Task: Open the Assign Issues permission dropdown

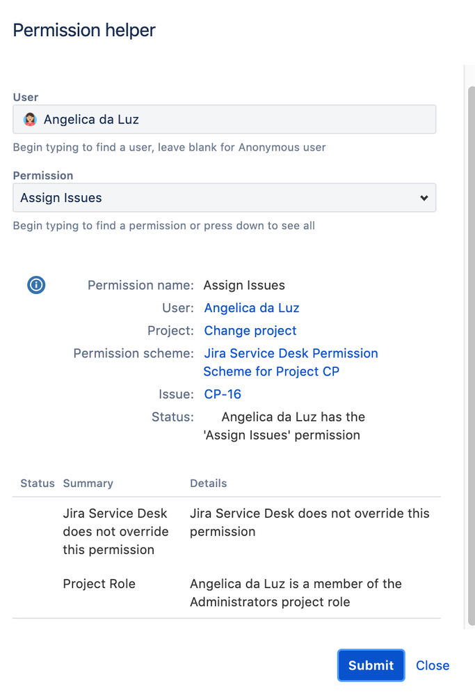Action: click(224, 198)
